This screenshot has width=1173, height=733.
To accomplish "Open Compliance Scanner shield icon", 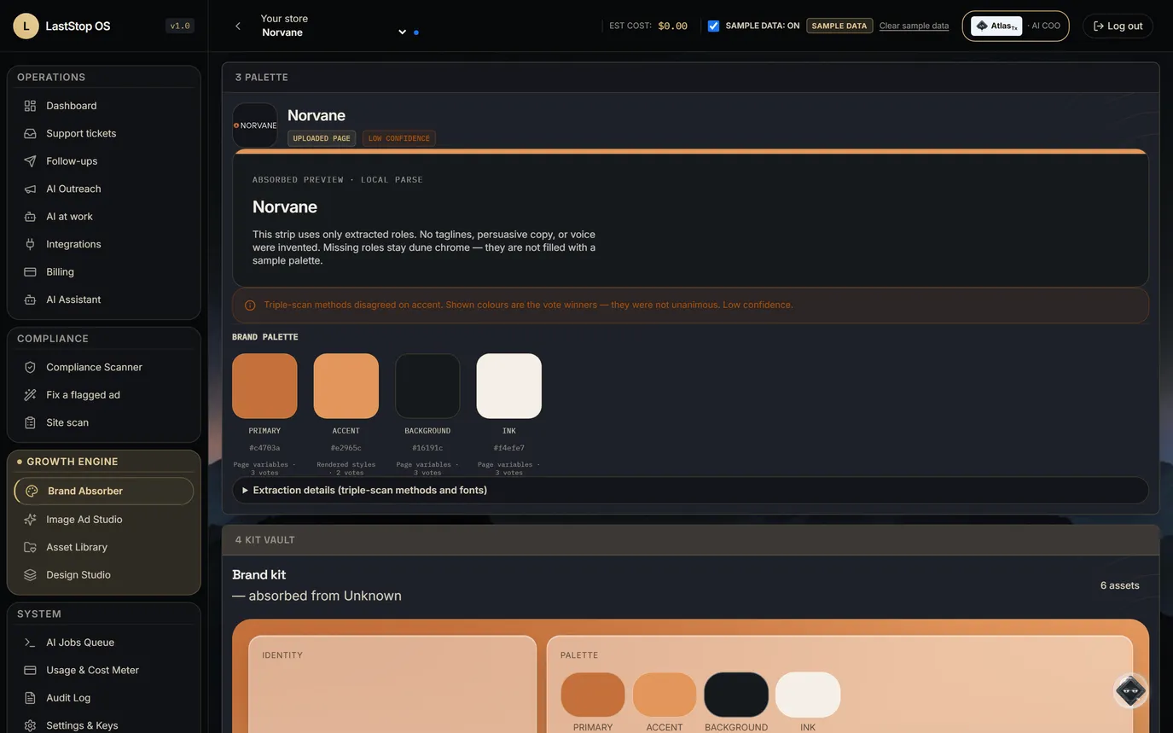I will (30, 367).
